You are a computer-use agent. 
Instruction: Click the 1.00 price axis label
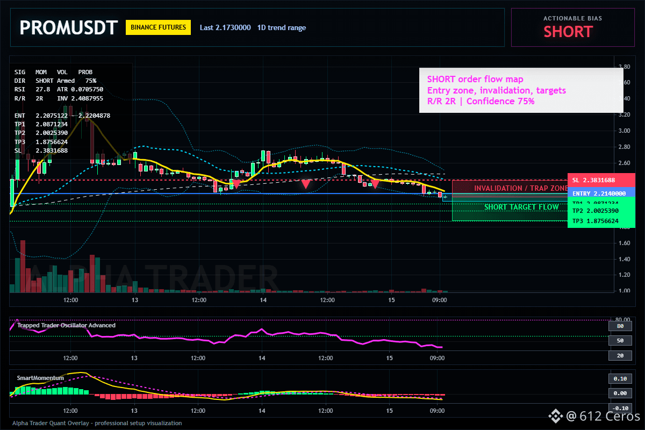click(x=624, y=291)
